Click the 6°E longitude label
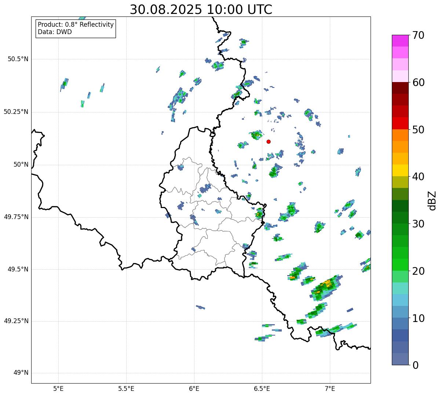This screenshot has height=396, width=441. (194, 388)
